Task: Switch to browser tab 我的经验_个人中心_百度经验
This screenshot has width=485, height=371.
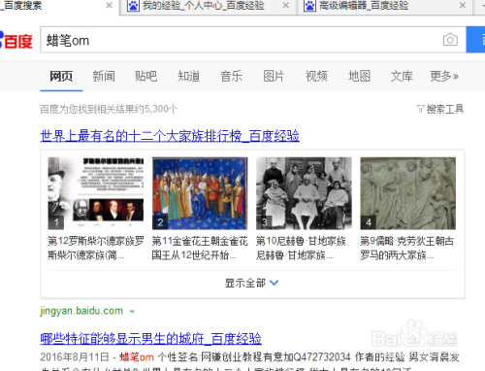Action: pyautogui.click(x=204, y=6)
